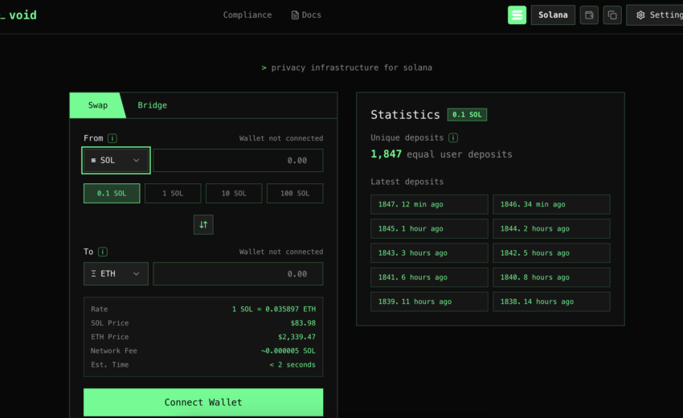
Task: Swap the From and To tokens
Action: point(203,224)
